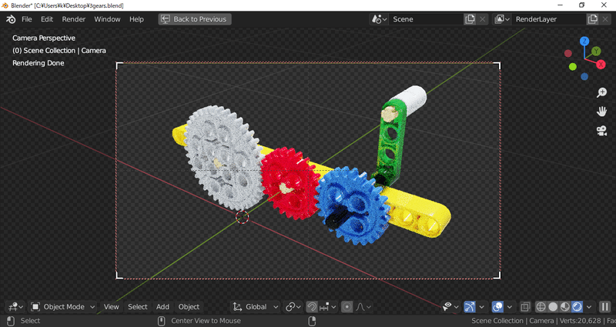Click the blue gear in the render
The height and width of the screenshot is (327, 616).
(353, 205)
